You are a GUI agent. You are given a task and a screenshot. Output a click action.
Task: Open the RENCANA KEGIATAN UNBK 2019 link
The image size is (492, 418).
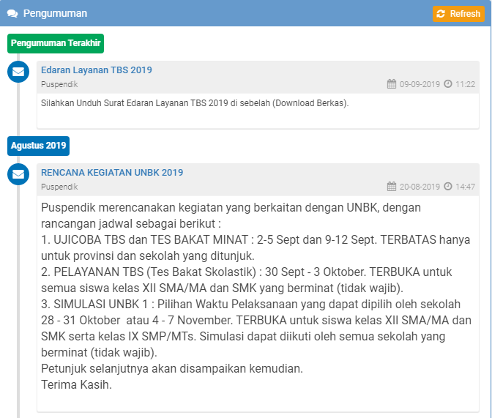click(112, 172)
